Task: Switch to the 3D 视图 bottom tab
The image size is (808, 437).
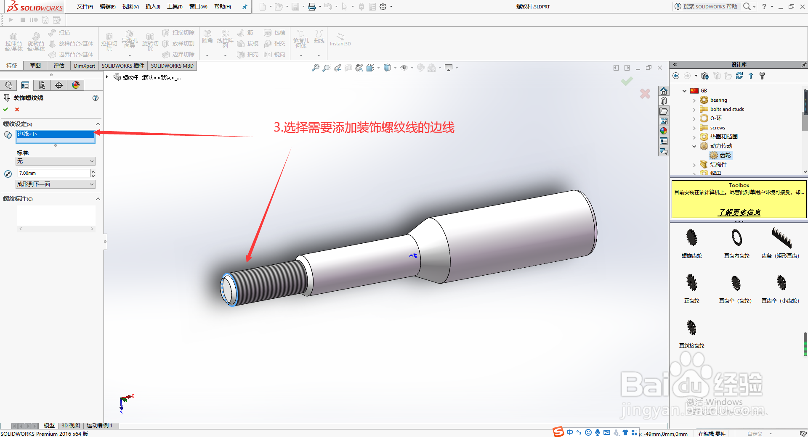Action: click(x=71, y=426)
